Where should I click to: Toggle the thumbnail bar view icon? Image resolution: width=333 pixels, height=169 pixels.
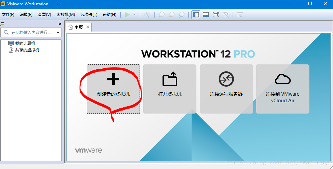point(206,15)
